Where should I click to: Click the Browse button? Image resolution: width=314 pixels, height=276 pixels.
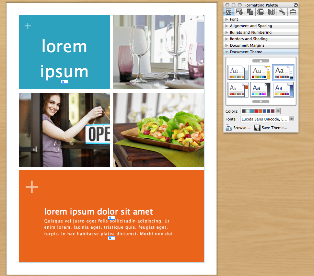tap(237, 127)
